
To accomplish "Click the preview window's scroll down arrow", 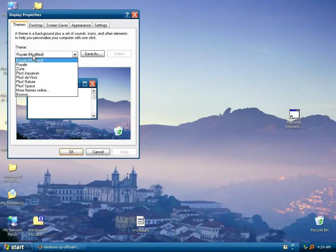I will 94,116.
